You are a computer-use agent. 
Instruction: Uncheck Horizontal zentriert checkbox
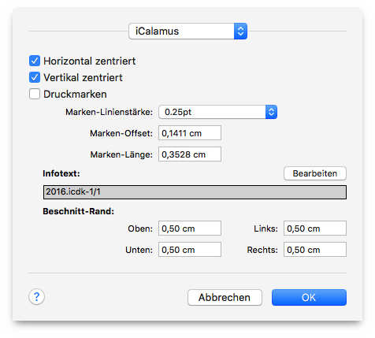click(x=35, y=61)
